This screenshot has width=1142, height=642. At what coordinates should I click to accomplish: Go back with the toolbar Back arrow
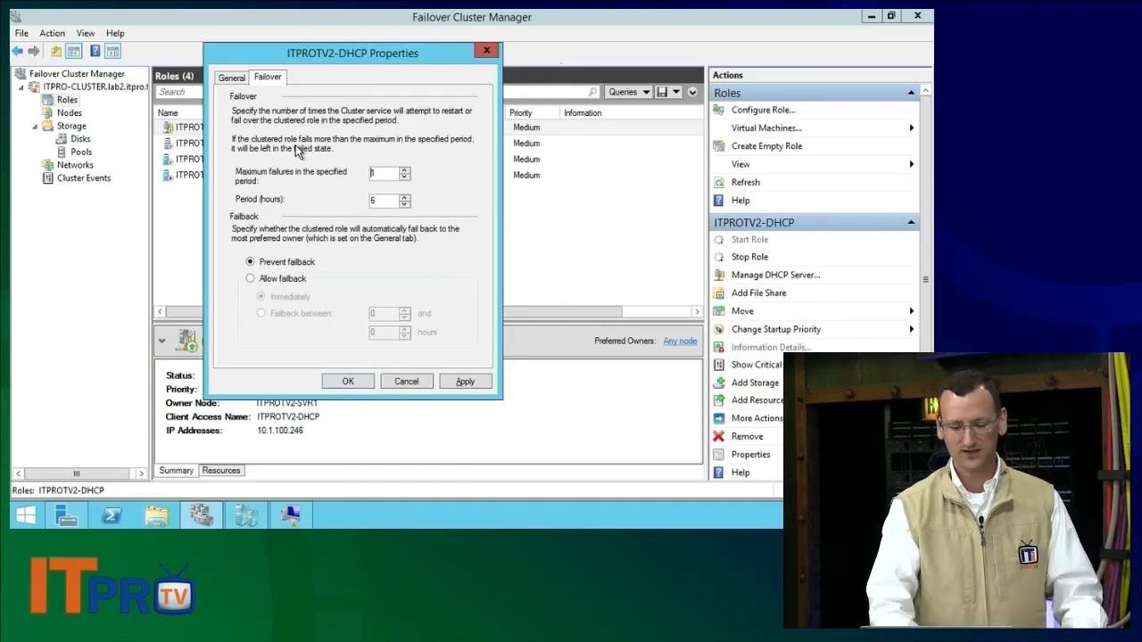click(x=17, y=52)
